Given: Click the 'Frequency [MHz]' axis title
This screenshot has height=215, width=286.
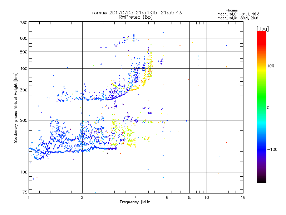Looking at the screenshot, I should point(135,202).
